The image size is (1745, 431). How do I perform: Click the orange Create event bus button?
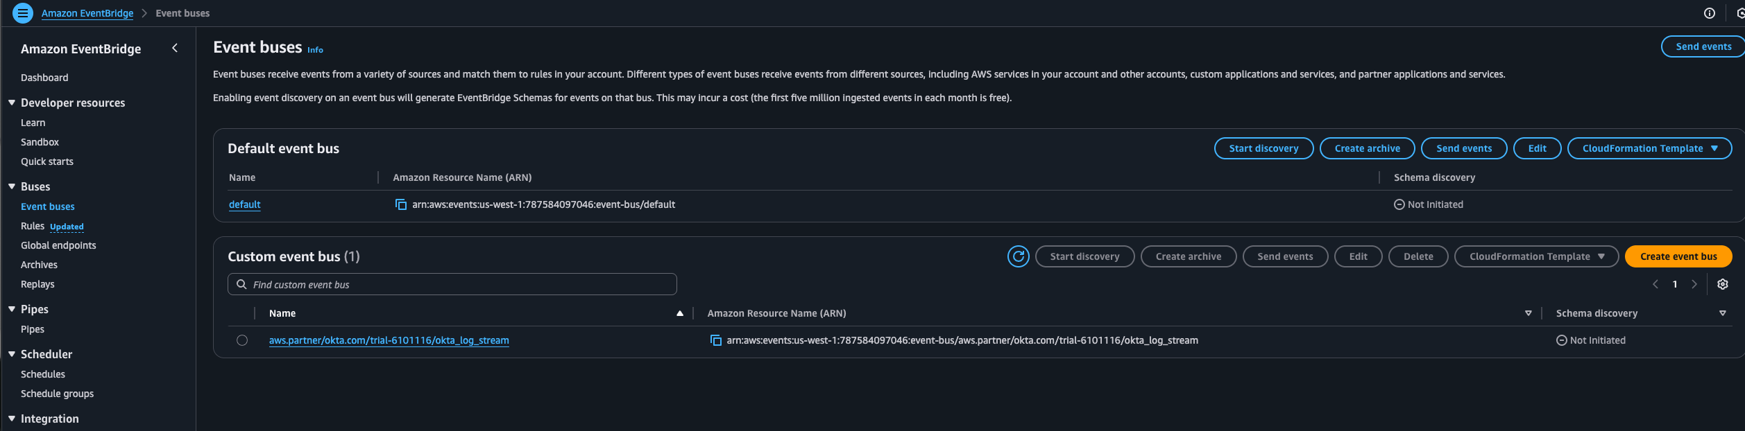coord(1678,256)
